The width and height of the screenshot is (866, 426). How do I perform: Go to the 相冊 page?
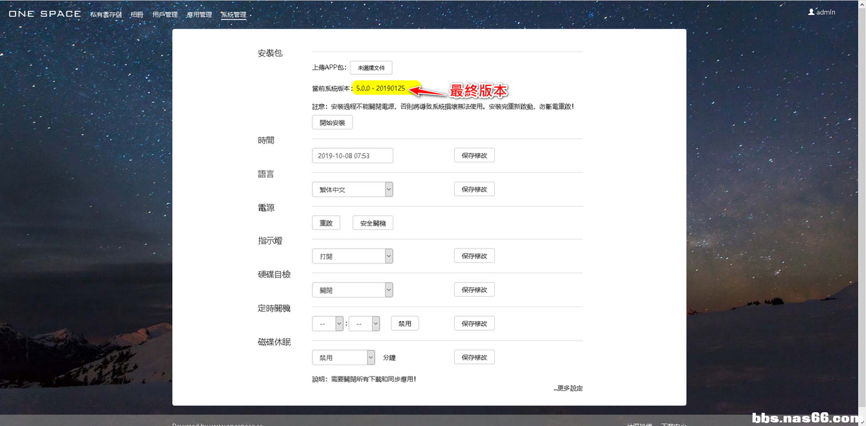click(x=137, y=14)
